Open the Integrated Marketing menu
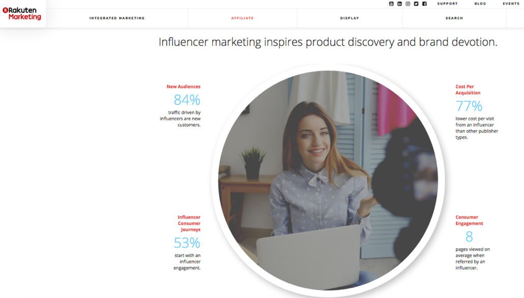The width and height of the screenshot is (524, 298). pyautogui.click(x=117, y=18)
